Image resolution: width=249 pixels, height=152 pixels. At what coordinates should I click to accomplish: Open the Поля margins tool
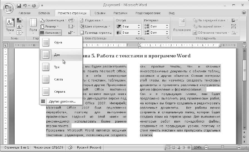33,26
